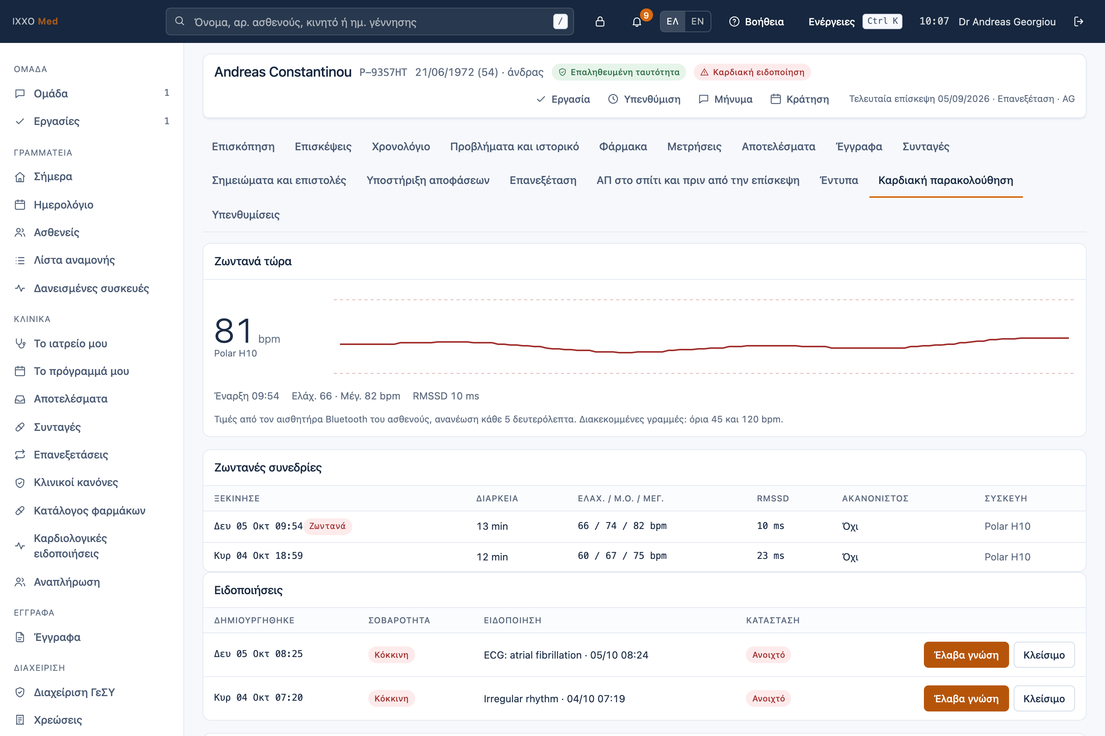1105x736 pixels.
Task: Open Διαχείριση ΓεΣΥ
Action: coord(92,692)
